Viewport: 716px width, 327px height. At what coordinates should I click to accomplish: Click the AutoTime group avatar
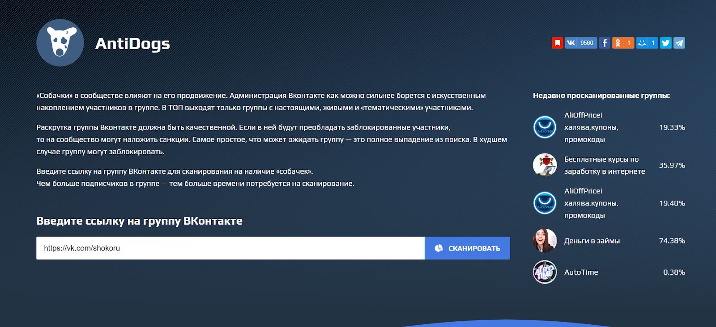tap(545, 272)
